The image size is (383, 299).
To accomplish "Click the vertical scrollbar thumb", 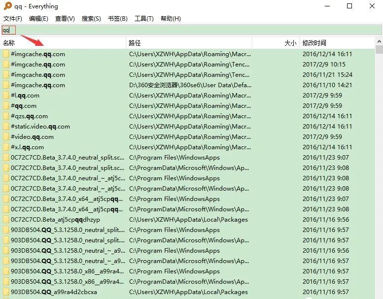I will pyautogui.click(x=379, y=49).
